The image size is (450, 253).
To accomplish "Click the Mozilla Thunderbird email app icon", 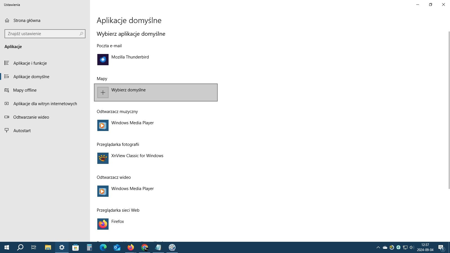I will pyautogui.click(x=103, y=60).
